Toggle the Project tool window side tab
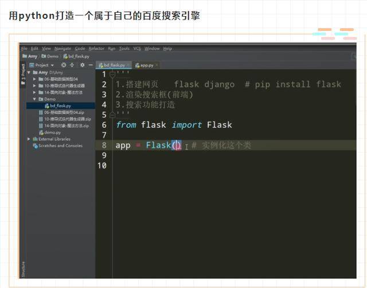Viewport: 367px width, 288px height. pyautogui.click(x=23, y=75)
